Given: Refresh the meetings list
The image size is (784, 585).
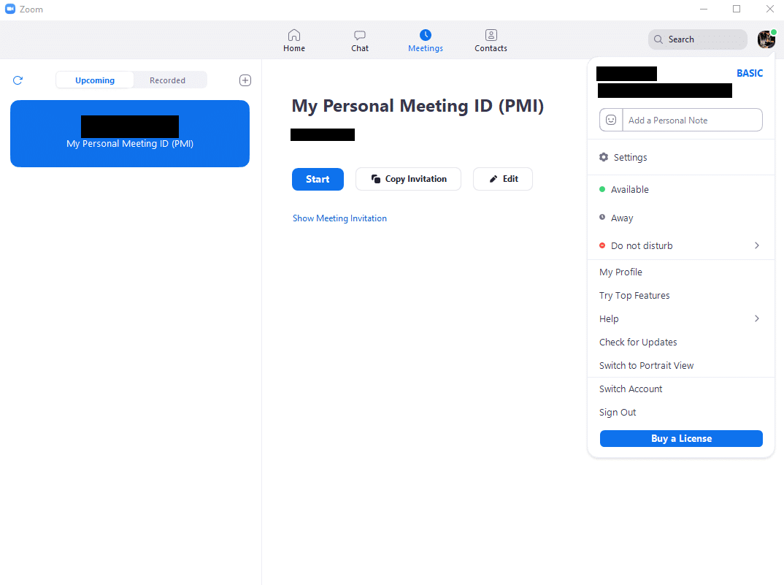Looking at the screenshot, I should (x=18, y=80).
